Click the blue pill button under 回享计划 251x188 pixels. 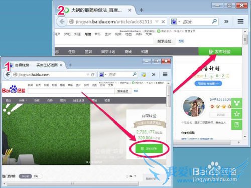click(208, 83)
